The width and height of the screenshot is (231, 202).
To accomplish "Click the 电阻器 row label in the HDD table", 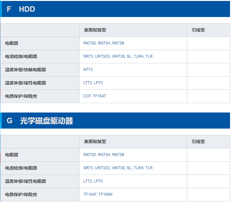I will (x=12, y=43).
